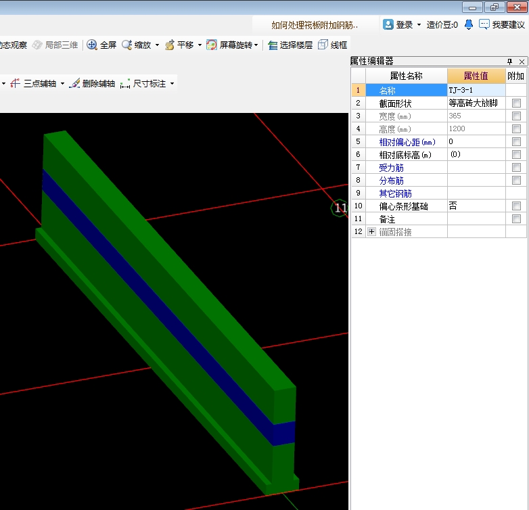Click the empty 分布筋 value cell
Viewport: 529px width, 510px height.
(x=476, y=180)
